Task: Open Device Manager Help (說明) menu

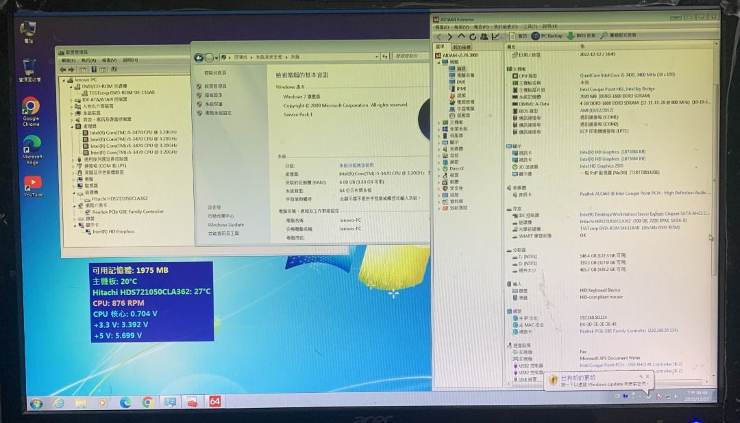Action: (130, 60)
